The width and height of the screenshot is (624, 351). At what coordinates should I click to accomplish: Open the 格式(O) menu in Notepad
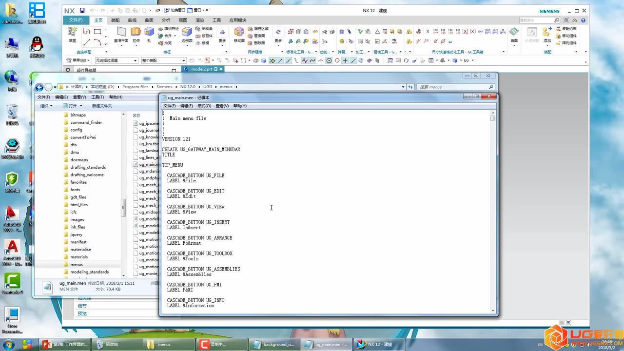click(x=204, y=106)
